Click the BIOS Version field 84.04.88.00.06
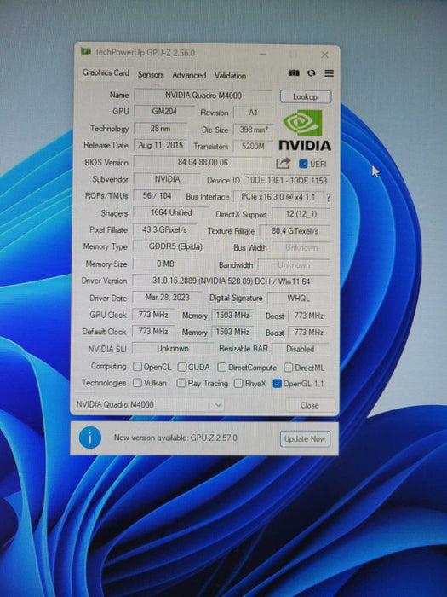The image size is (447, 597). [203, 162]
